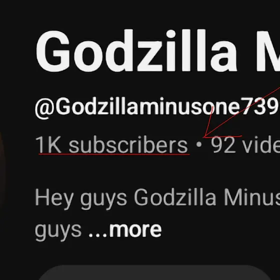Click the '739' digits in the handle
Viewport: 280px width, 280px height.
[260, 106]
